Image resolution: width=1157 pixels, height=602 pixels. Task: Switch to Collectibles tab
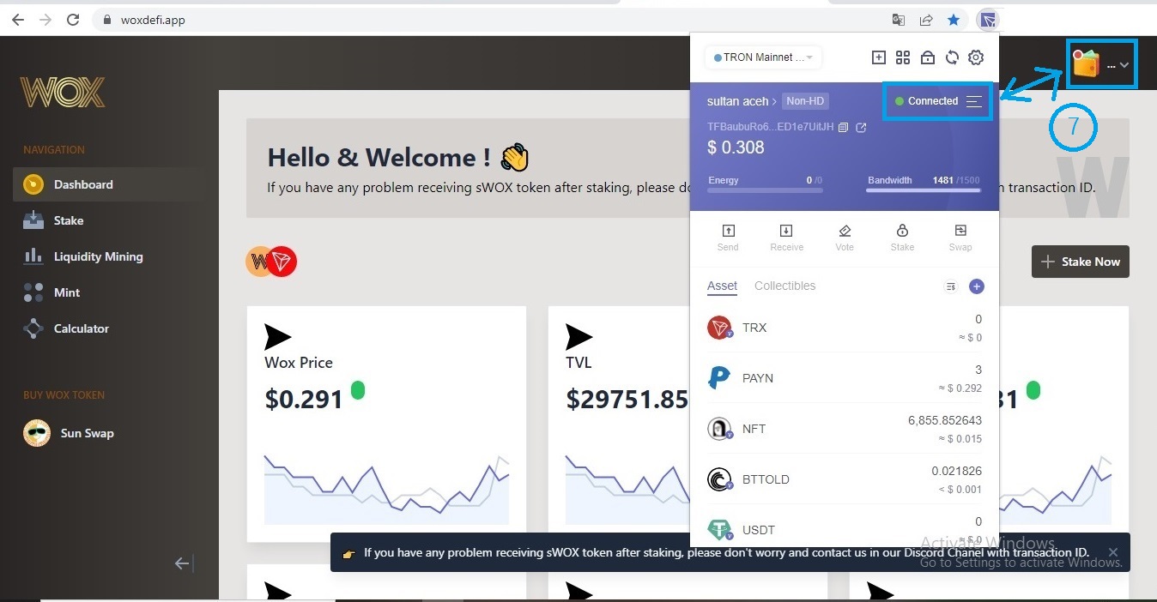pyautogui.click(x=784, y=286)
